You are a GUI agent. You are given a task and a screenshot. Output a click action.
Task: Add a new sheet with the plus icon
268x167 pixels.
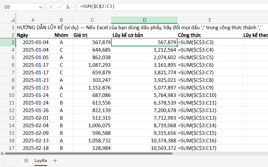(55, 161)
